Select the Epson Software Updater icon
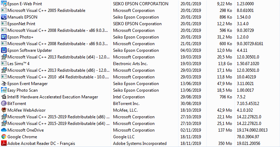The image size is (280, 147). tap(4, 50)
